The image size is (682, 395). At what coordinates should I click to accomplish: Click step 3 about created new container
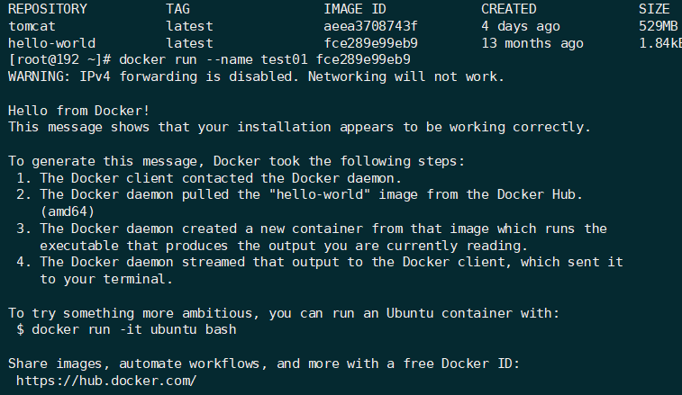coord(312,229)
